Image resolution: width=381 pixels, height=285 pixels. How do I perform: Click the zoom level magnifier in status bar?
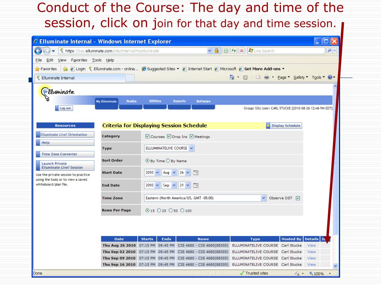click(x=311, y=273)
